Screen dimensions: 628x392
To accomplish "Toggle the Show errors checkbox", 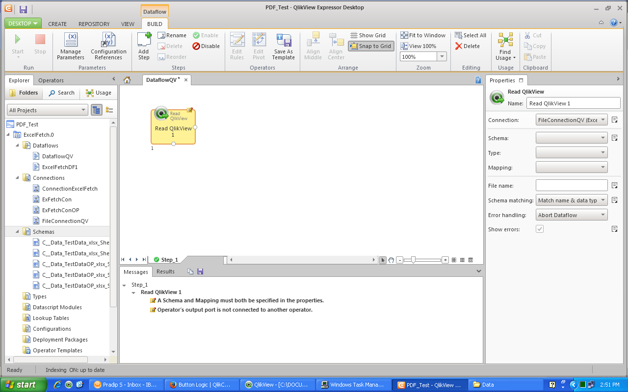I will click(540, 229).
